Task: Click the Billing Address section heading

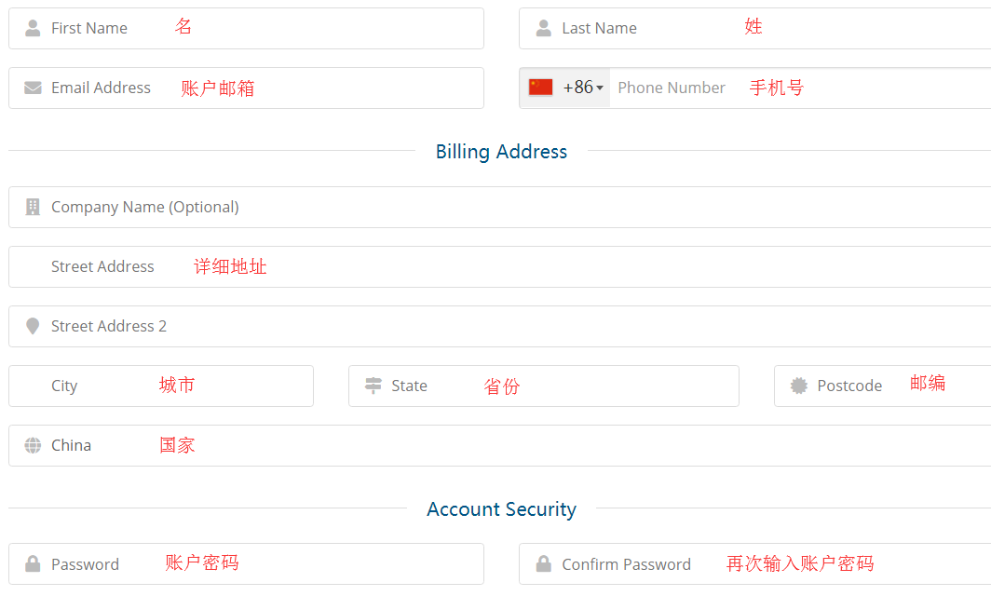Action: coord(501,152)
